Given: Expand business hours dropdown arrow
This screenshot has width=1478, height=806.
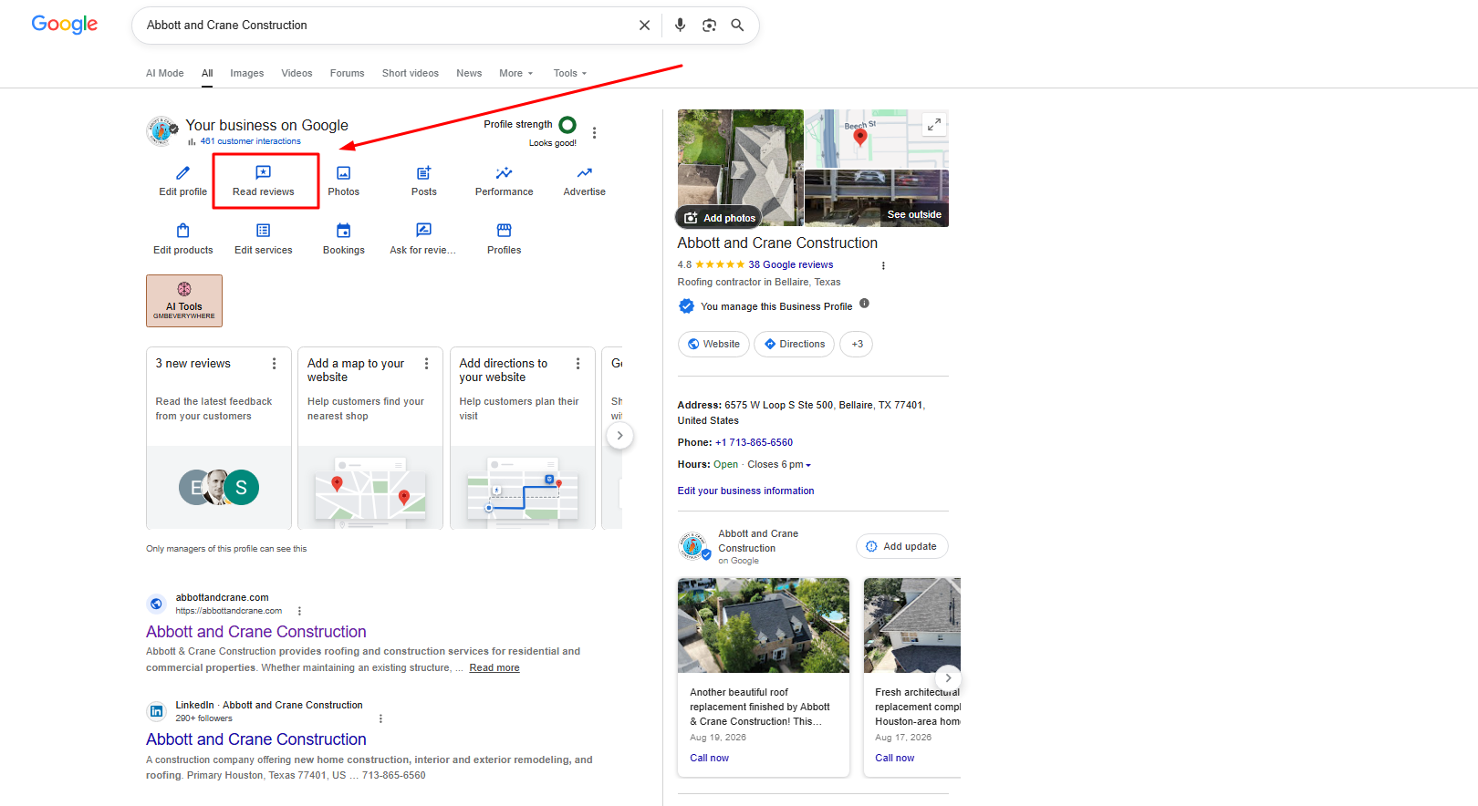Looking at the screenshot, I should coord(808,465).
